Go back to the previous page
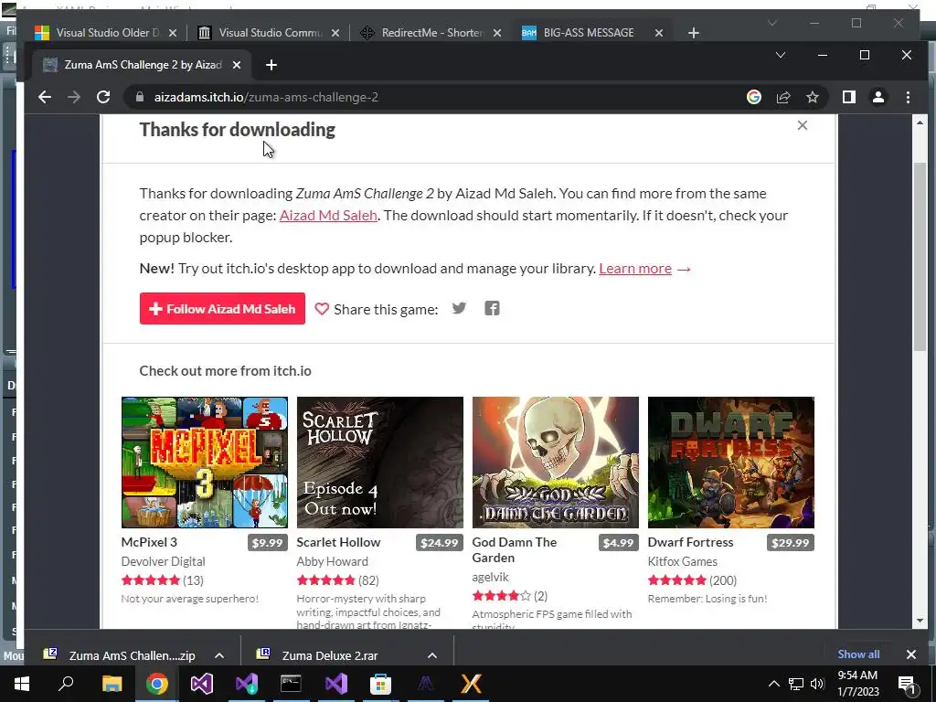Screen dimensions: 936x702 click(45, 97)
